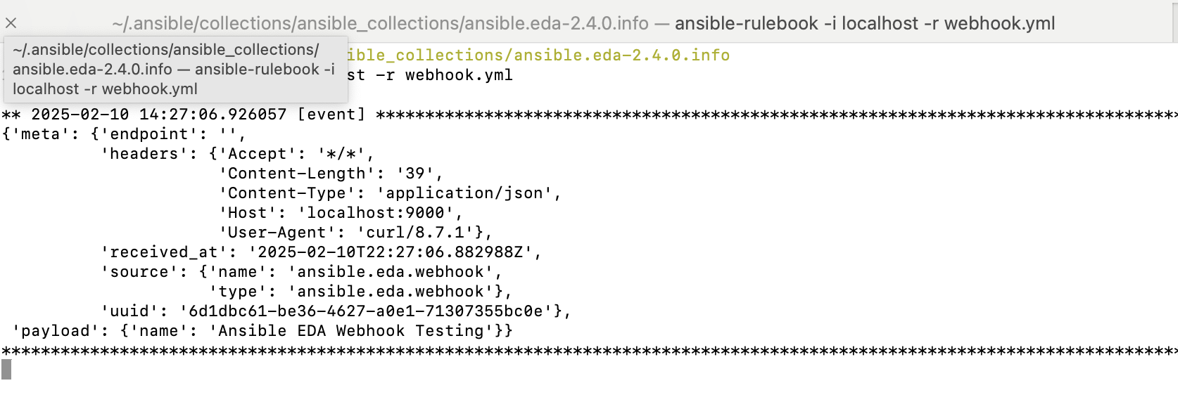1178x402 pixels.
Task: Click the [event] label in output
Action: (331, 114)
